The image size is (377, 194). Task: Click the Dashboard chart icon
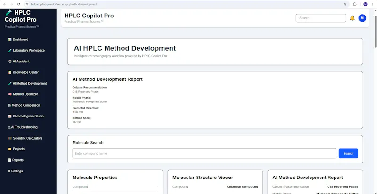click(x=9, y=39)
